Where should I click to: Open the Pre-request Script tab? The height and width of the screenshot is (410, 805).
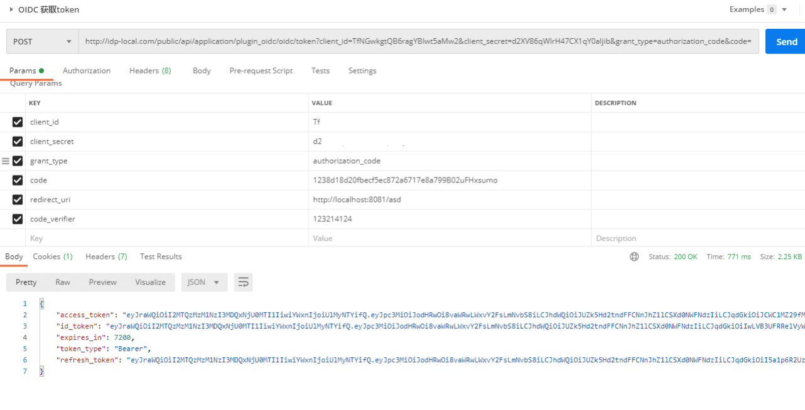pos(261,71)
